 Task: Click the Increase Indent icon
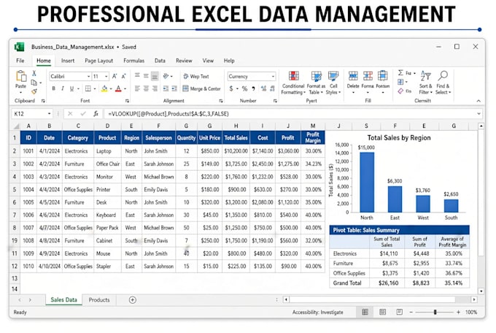(174, 88)
